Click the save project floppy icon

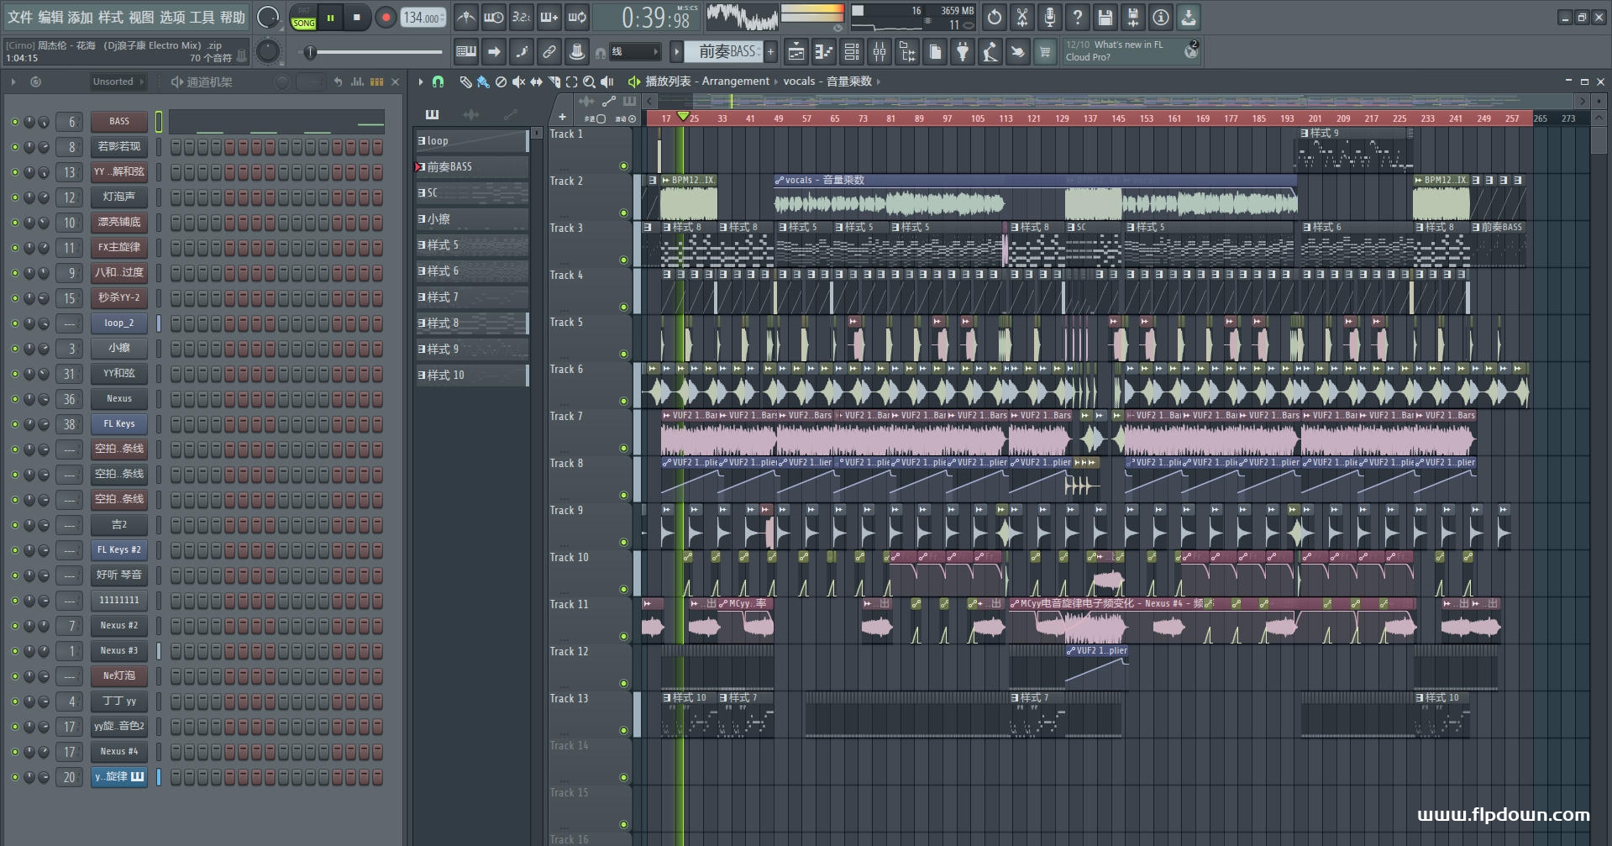1105,17
